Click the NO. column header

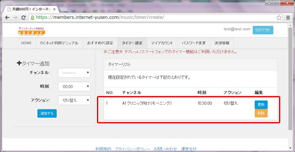(110, 93)
